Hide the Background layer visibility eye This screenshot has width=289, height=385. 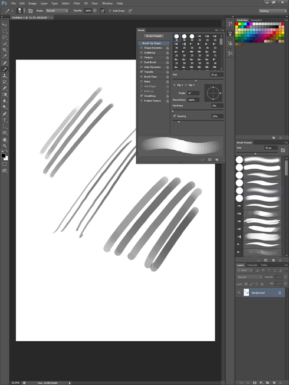pyautogui.click(x=239, y=292)
